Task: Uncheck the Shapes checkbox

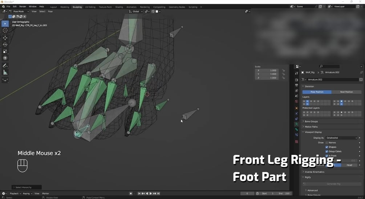Action: [x=327, y=147]
